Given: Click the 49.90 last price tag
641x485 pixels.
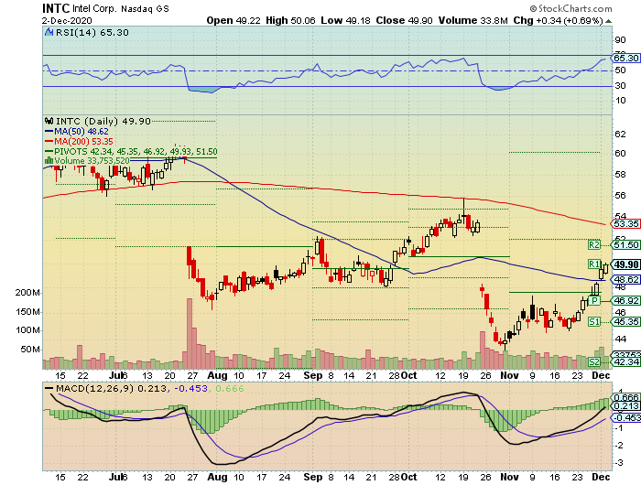Looking at the screenshot, I should (x=625, y=264).
